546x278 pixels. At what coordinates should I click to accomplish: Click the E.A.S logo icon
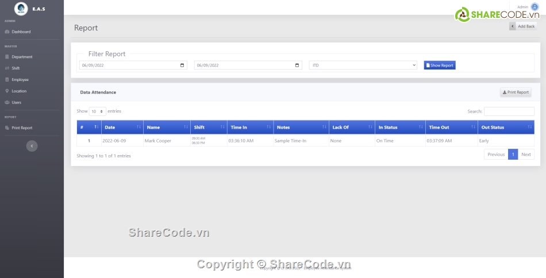coord(21,9)
